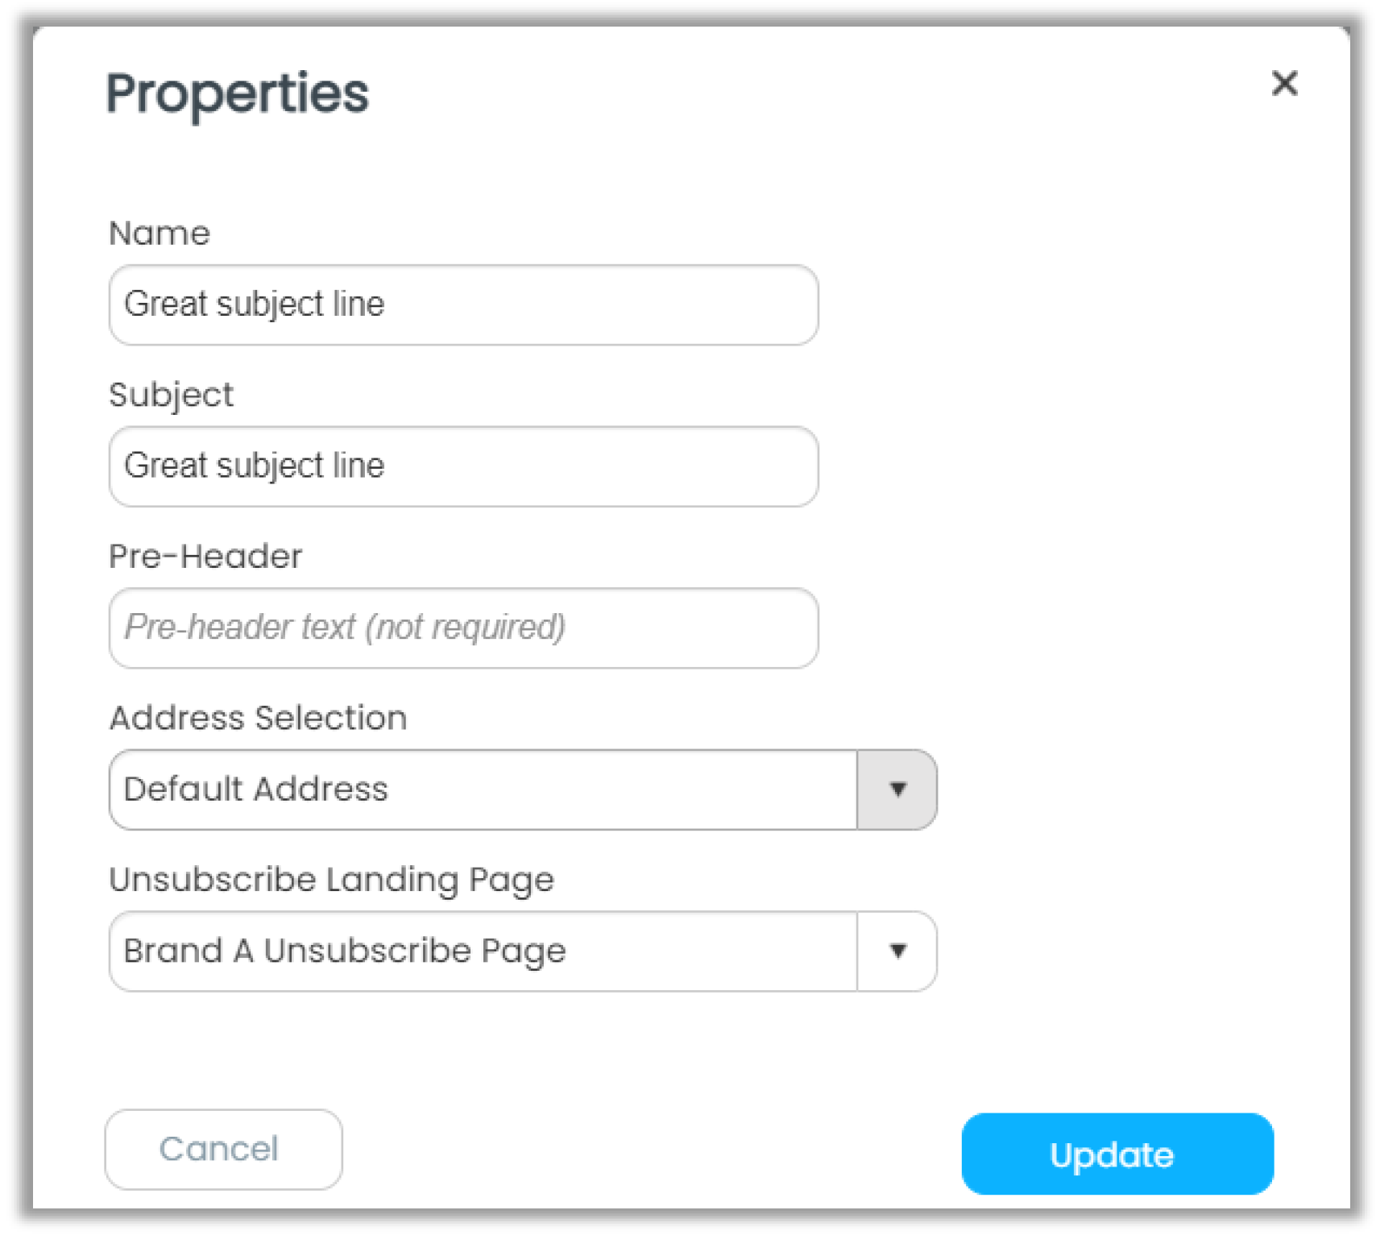Click the 'Default Address' selected value text

[x=255, y=789]
